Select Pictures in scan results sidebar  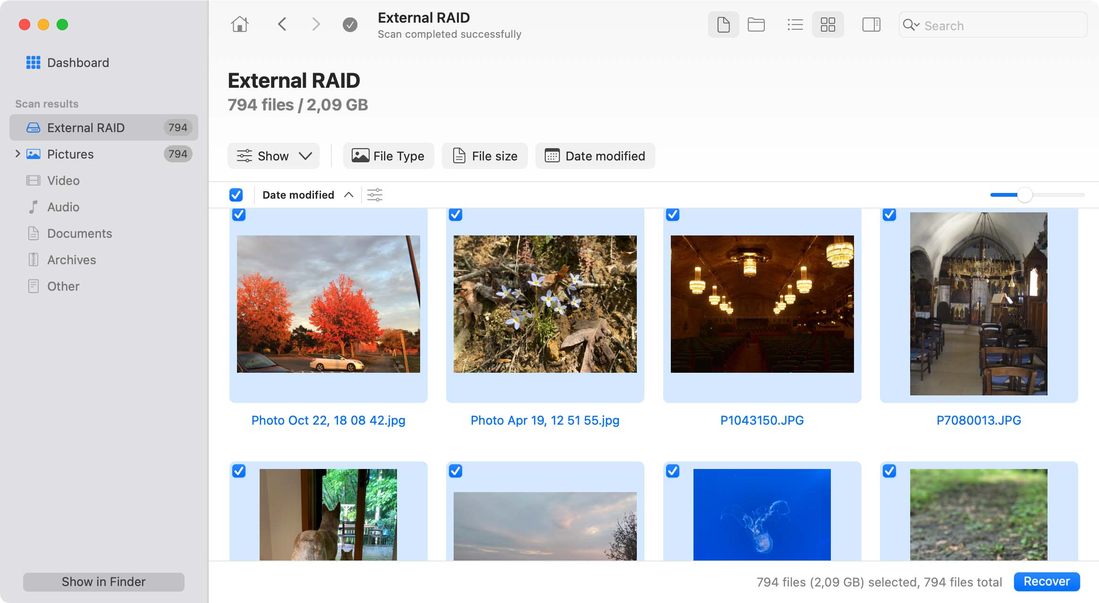(x=70, y=154)
